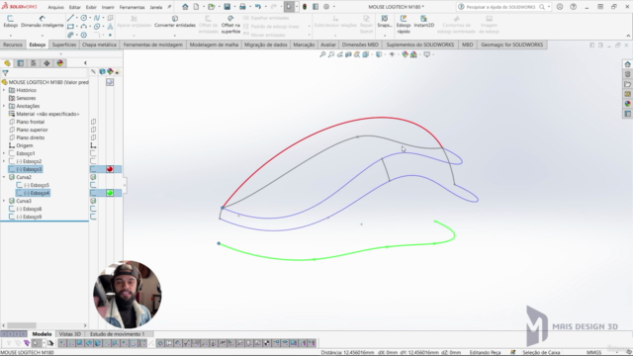Open the Line tool dropdown arrow

coord(77,18)
